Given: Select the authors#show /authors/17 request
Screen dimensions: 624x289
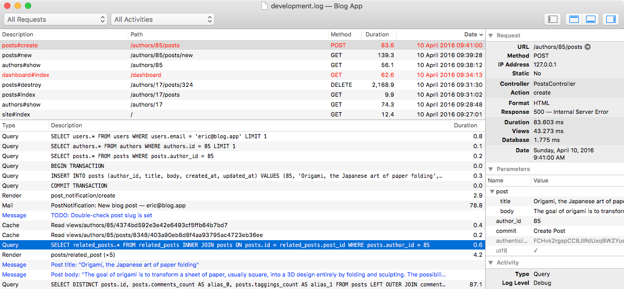Looking at the screenshot, I should coord(242,104).
